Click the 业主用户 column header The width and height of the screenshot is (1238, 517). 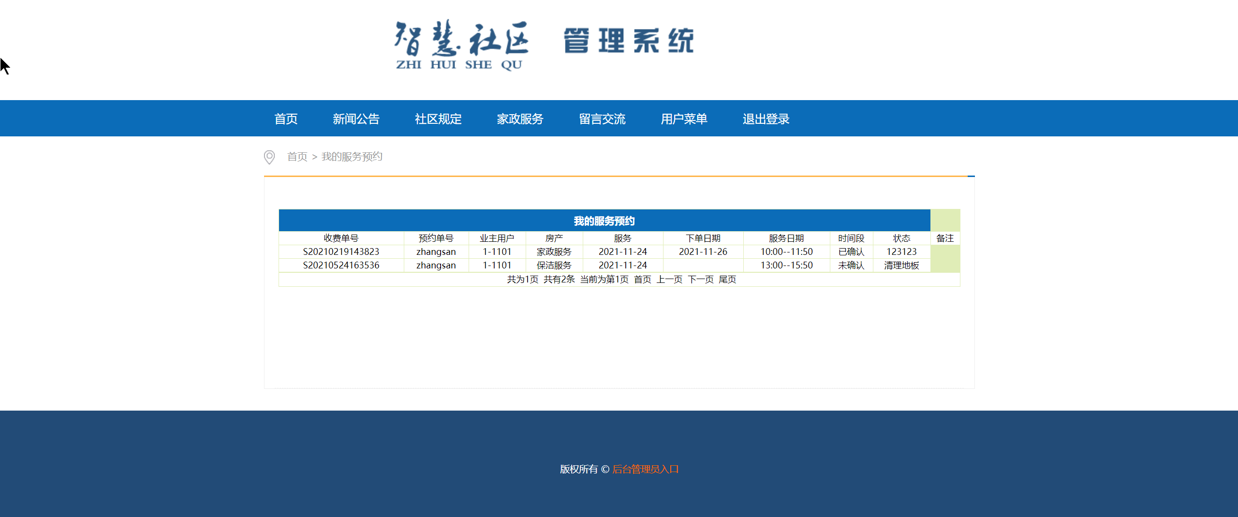[497, 238]
